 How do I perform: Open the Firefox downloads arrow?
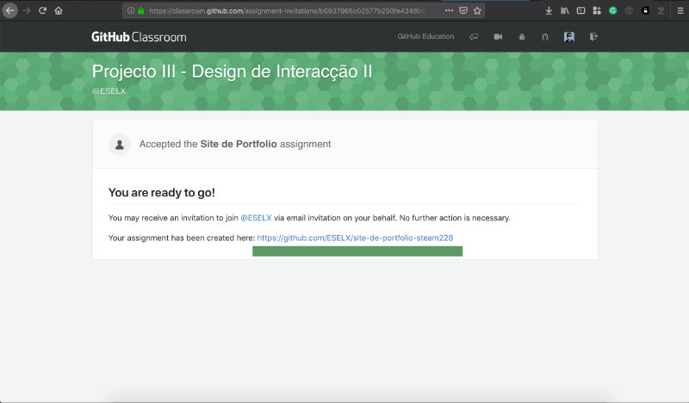click(549, 10)
